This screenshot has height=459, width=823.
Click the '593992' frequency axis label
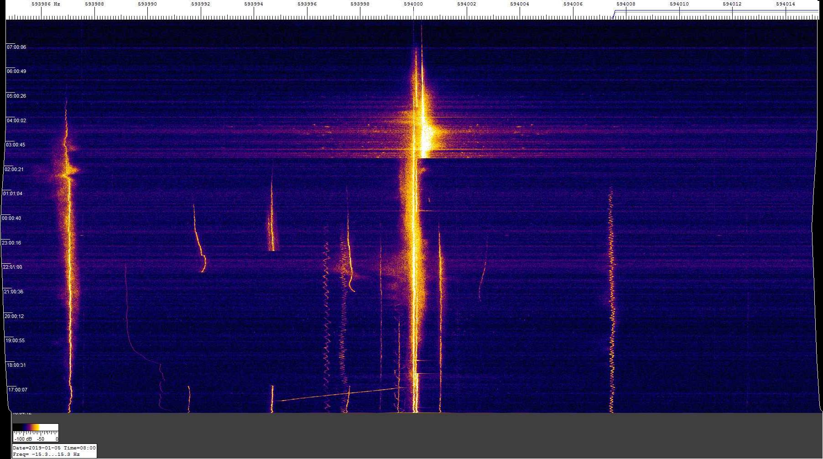[x=201, y=4]
